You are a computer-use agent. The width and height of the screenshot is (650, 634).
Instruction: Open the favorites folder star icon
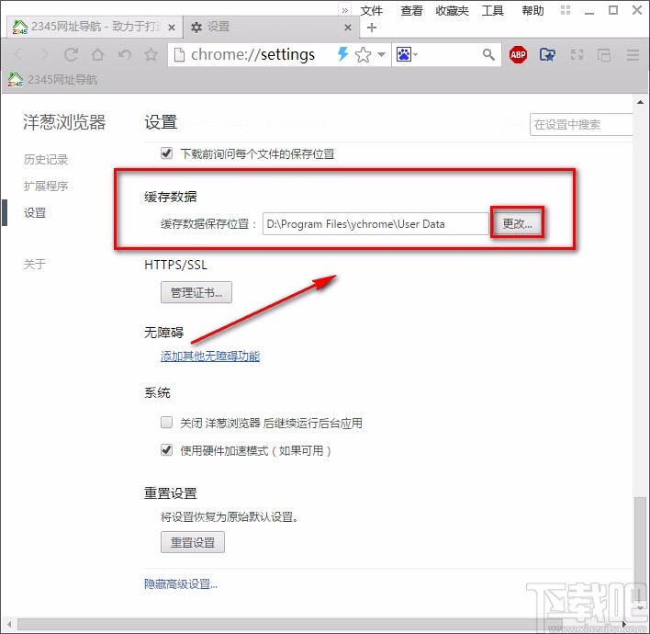pyautogui.click(x=547, y=54)
